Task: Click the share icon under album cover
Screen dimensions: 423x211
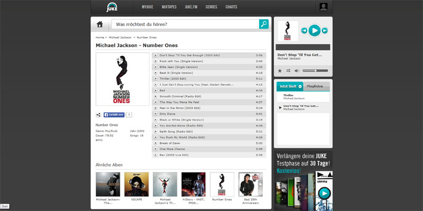Action: click(x=98, y=115)
